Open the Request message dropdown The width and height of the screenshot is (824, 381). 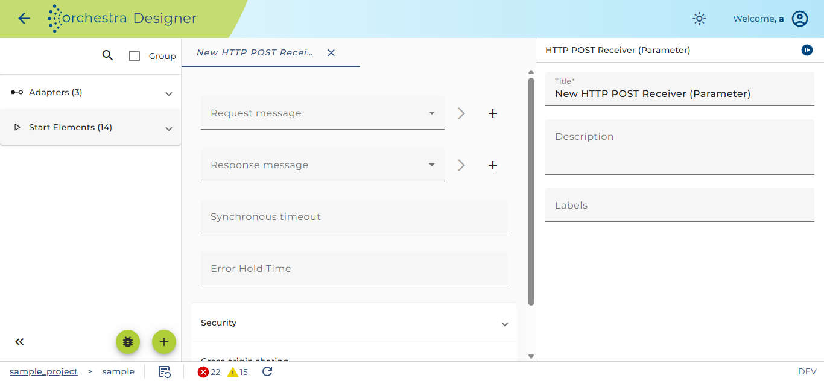pyautogui.click(x=323, y=113)
